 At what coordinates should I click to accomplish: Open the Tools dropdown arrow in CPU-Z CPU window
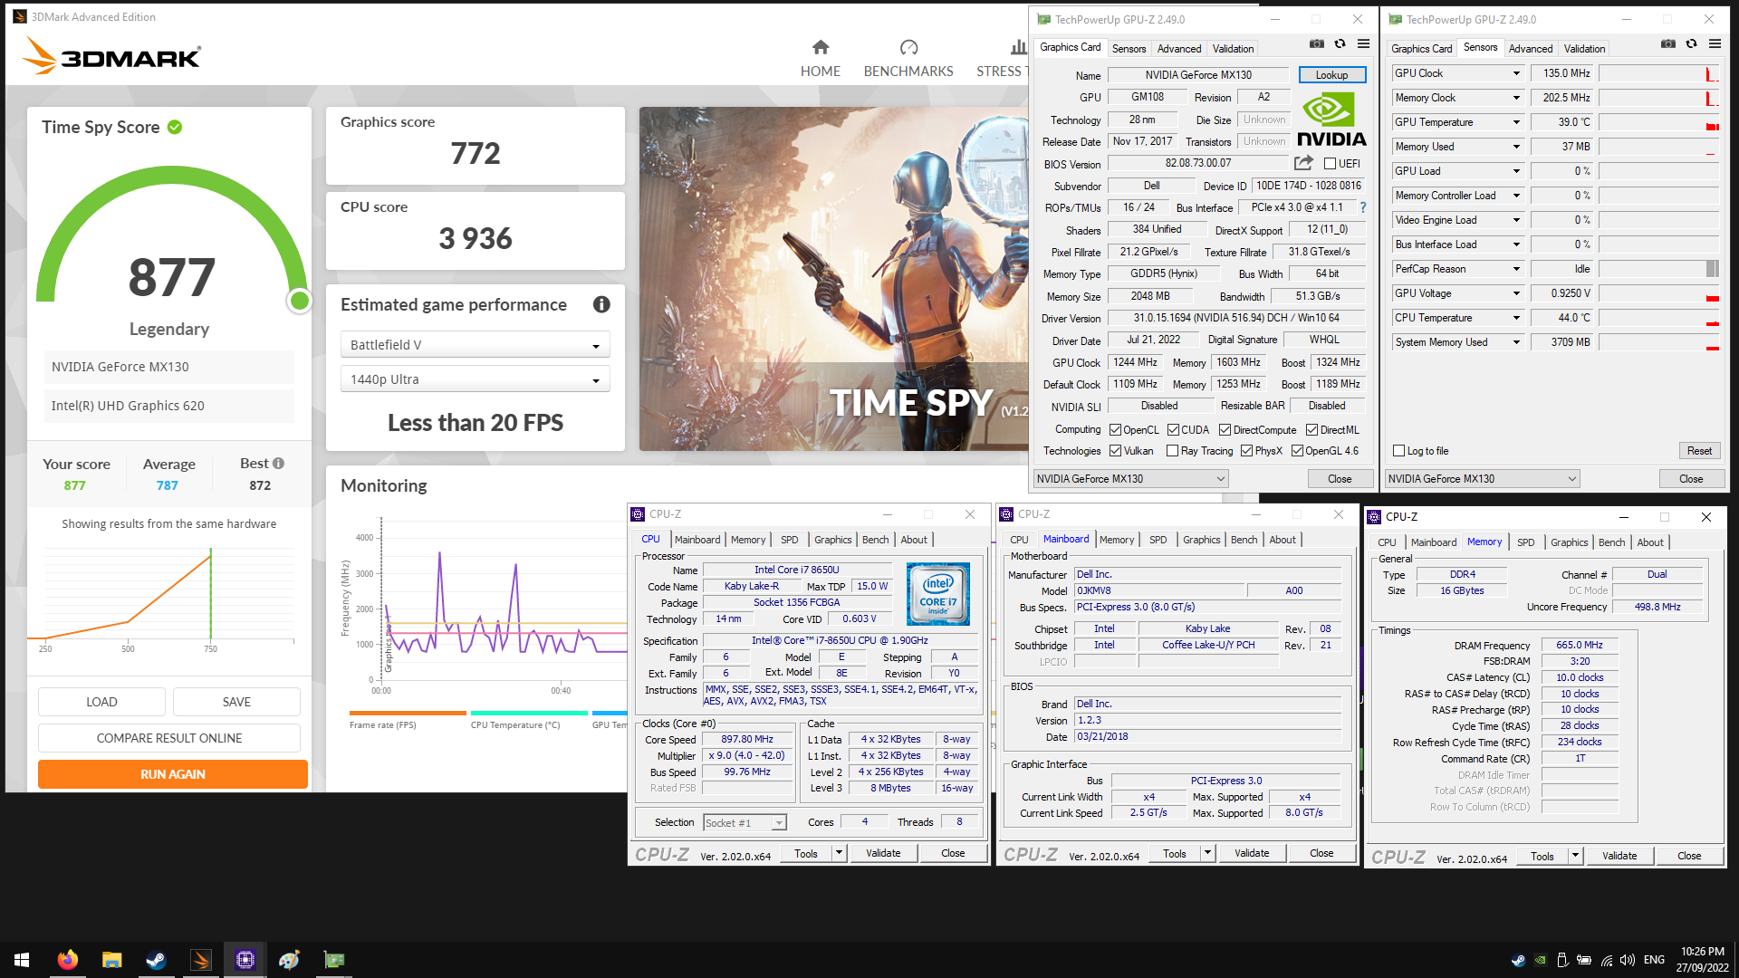click(x=839, y=853)
